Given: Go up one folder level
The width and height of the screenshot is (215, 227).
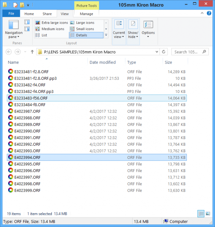Looking at the screenshot, I should [x=32, y=52].
